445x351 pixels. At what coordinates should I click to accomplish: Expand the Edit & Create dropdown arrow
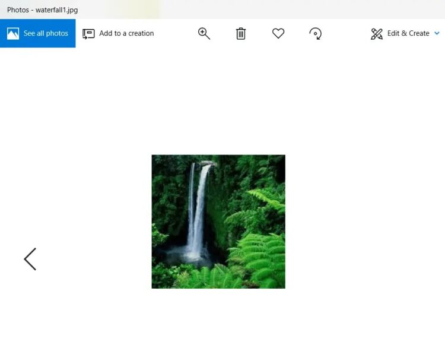click(437, 33)
